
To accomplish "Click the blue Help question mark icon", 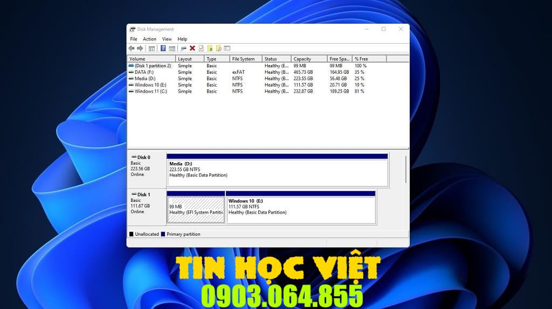I will pyautogui.click(x=163, y=48).
